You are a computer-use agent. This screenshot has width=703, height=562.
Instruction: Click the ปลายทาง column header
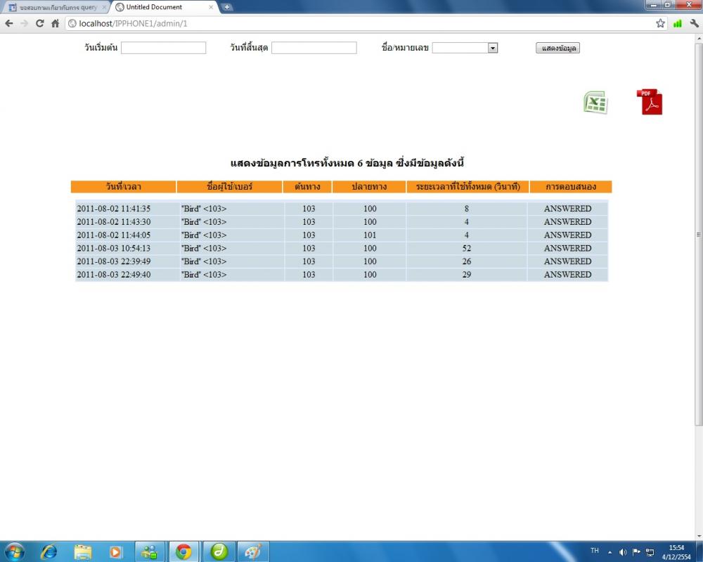[370, 186]
